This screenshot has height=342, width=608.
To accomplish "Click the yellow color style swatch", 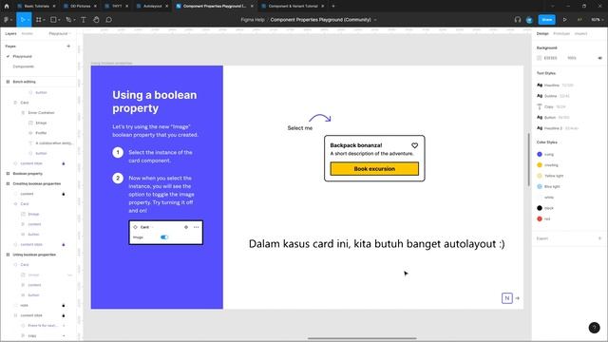I will tap(540, 164).
